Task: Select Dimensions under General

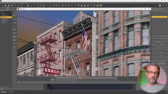Action: (6, 19)
